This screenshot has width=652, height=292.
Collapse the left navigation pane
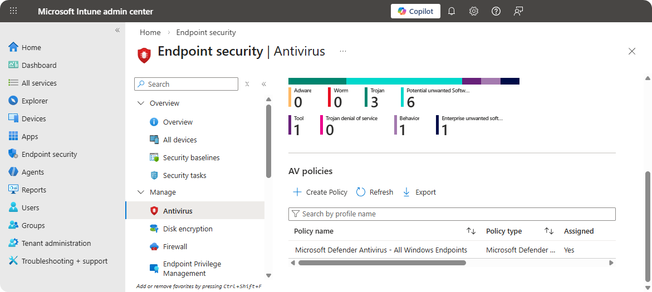click(x=117, y=30)
